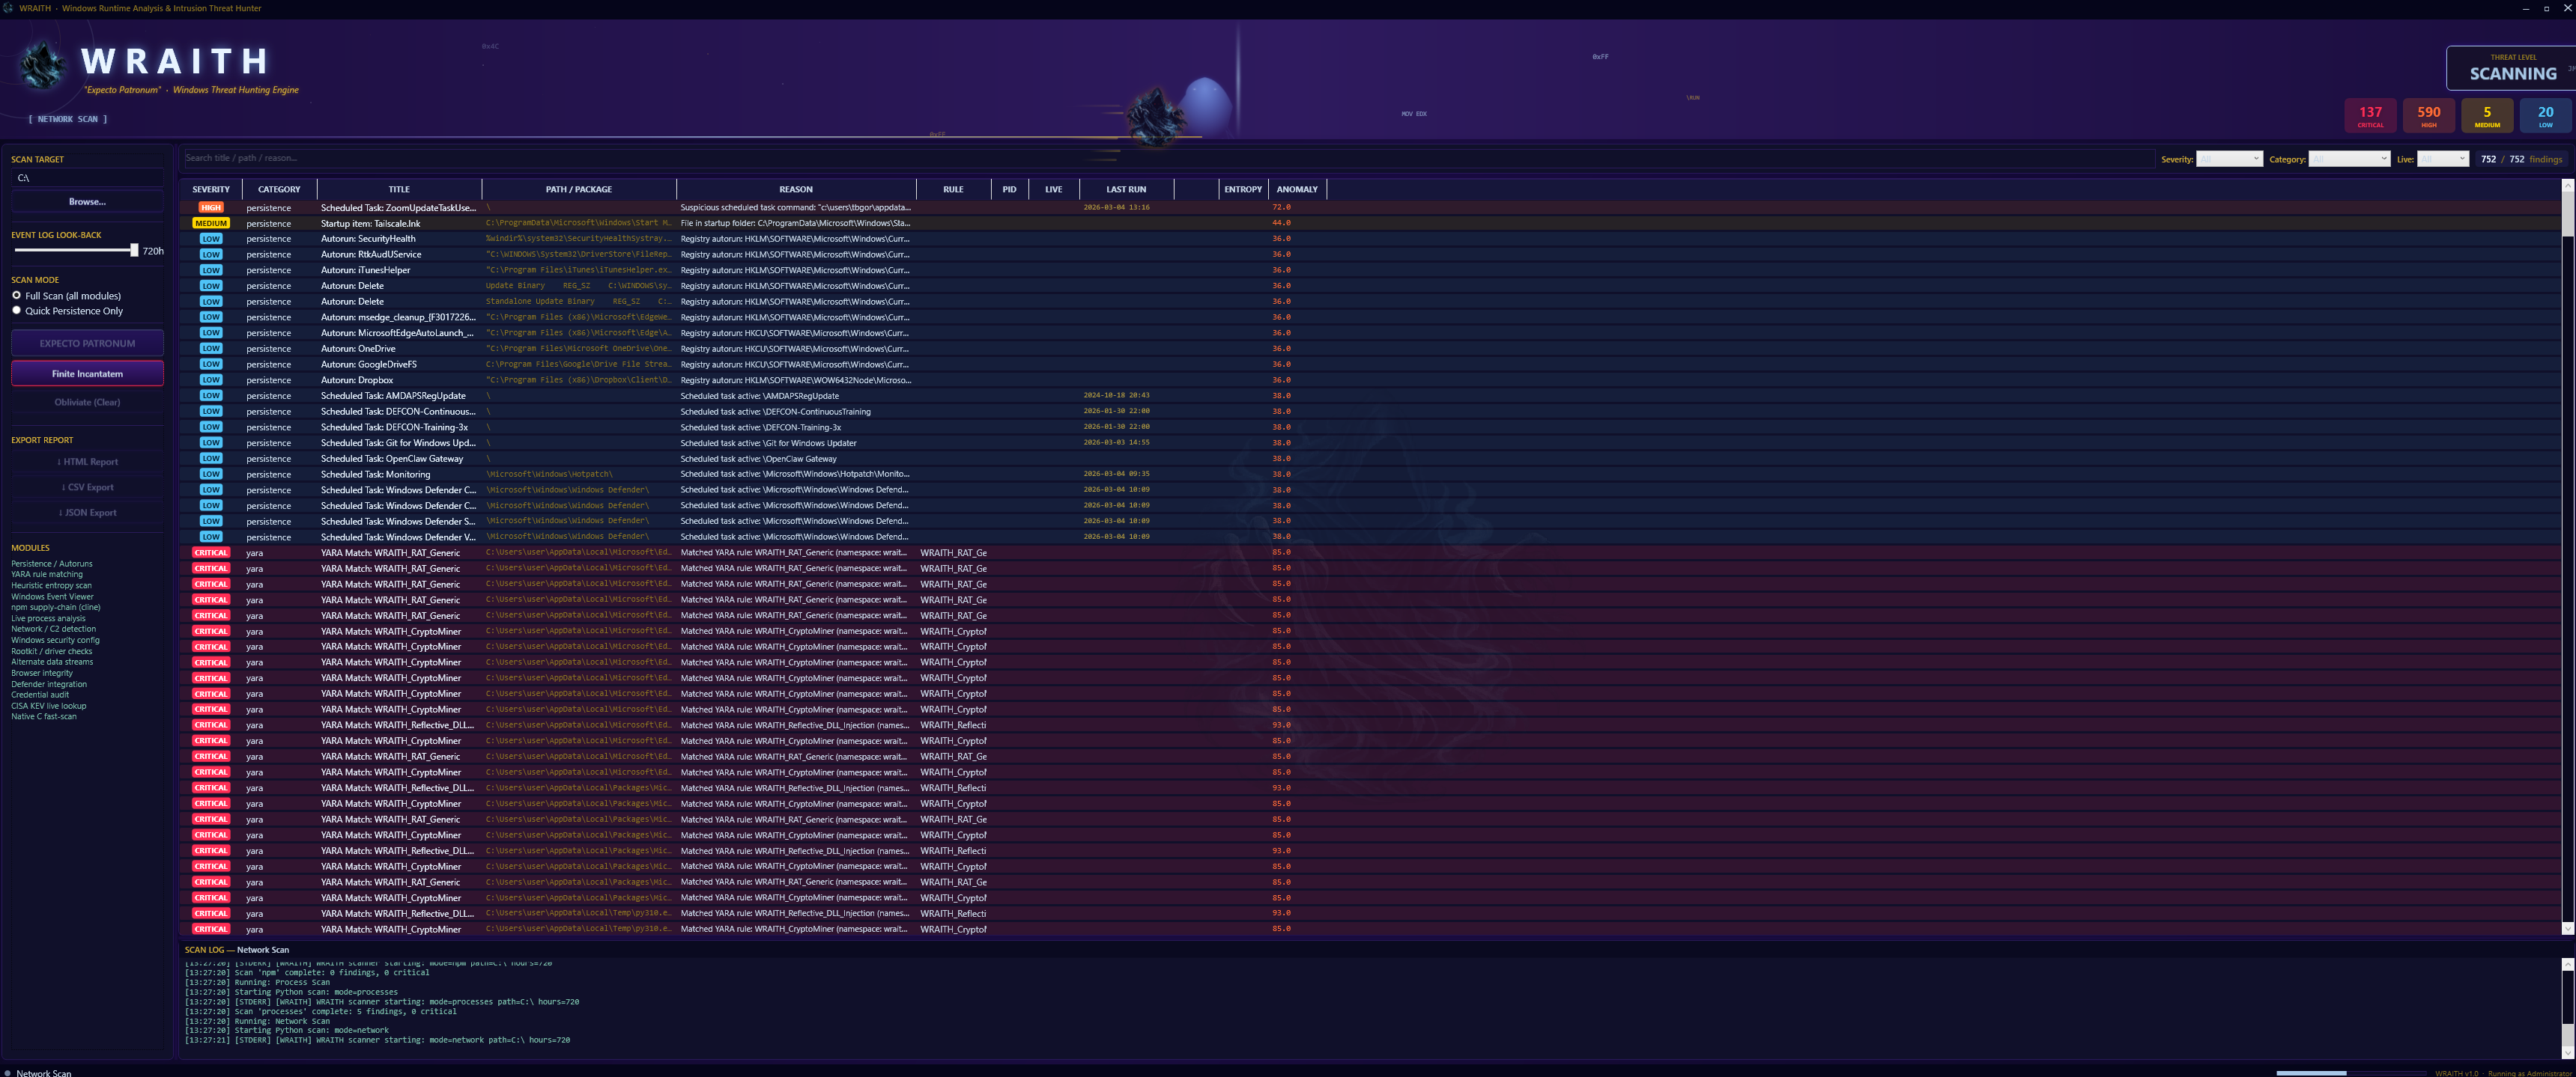The image size is (2576, 1077).
Task: Select the MEDIUM 5 threat counter tile
Action: [2487, 114]
